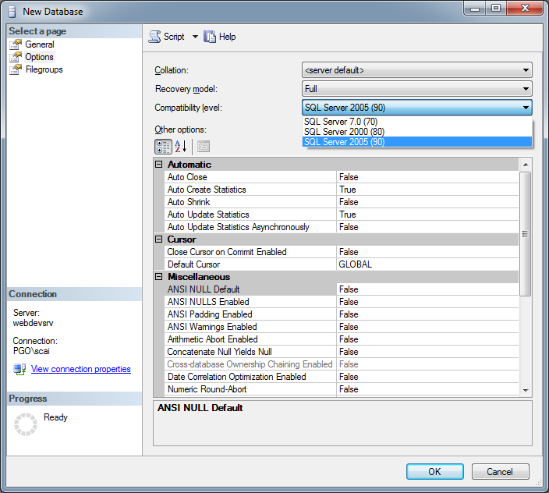Switch to Alphabetical sort icon
Viewport: 549px width, 493px height.
click(181, 147)
